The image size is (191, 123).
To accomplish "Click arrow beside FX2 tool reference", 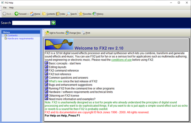I will click(x=46, y=74).
